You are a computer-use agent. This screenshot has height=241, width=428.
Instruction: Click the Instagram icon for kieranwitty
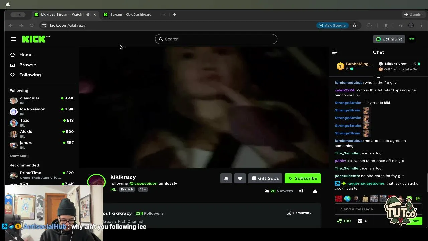point(289,213)
